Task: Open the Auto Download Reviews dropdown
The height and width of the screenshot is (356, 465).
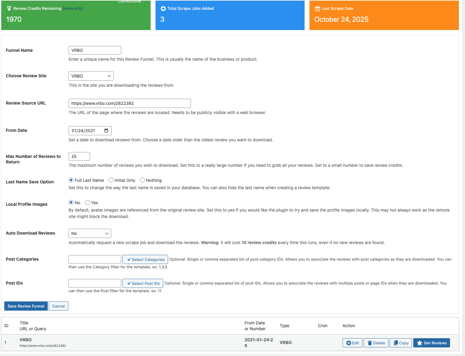Action: point(90,233)
